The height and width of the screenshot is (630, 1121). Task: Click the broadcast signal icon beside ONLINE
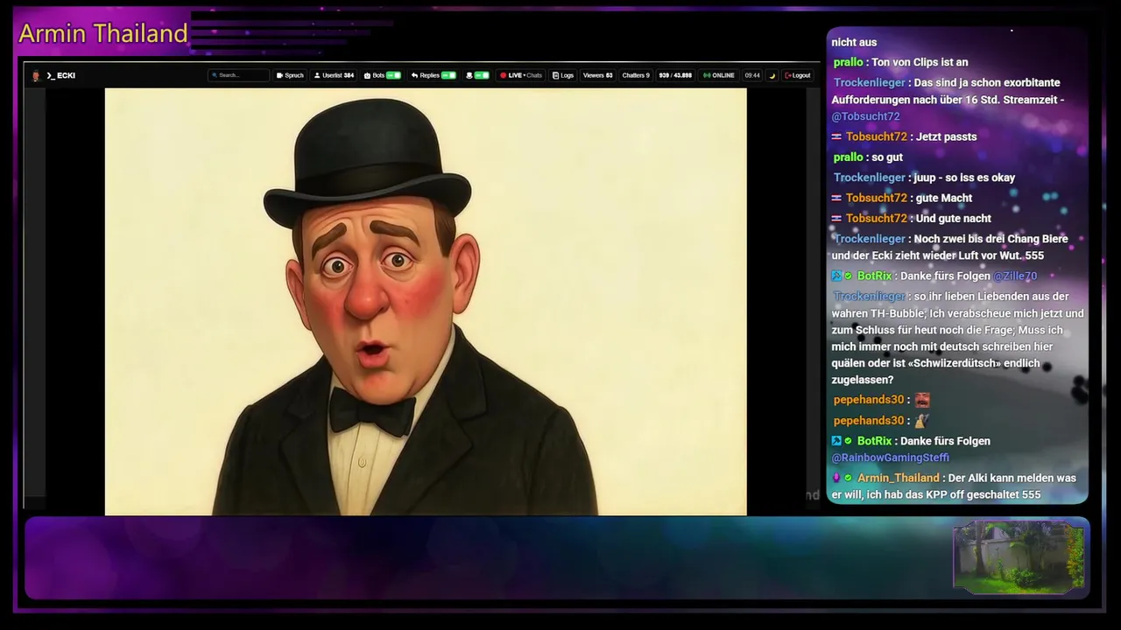(707, 75)
